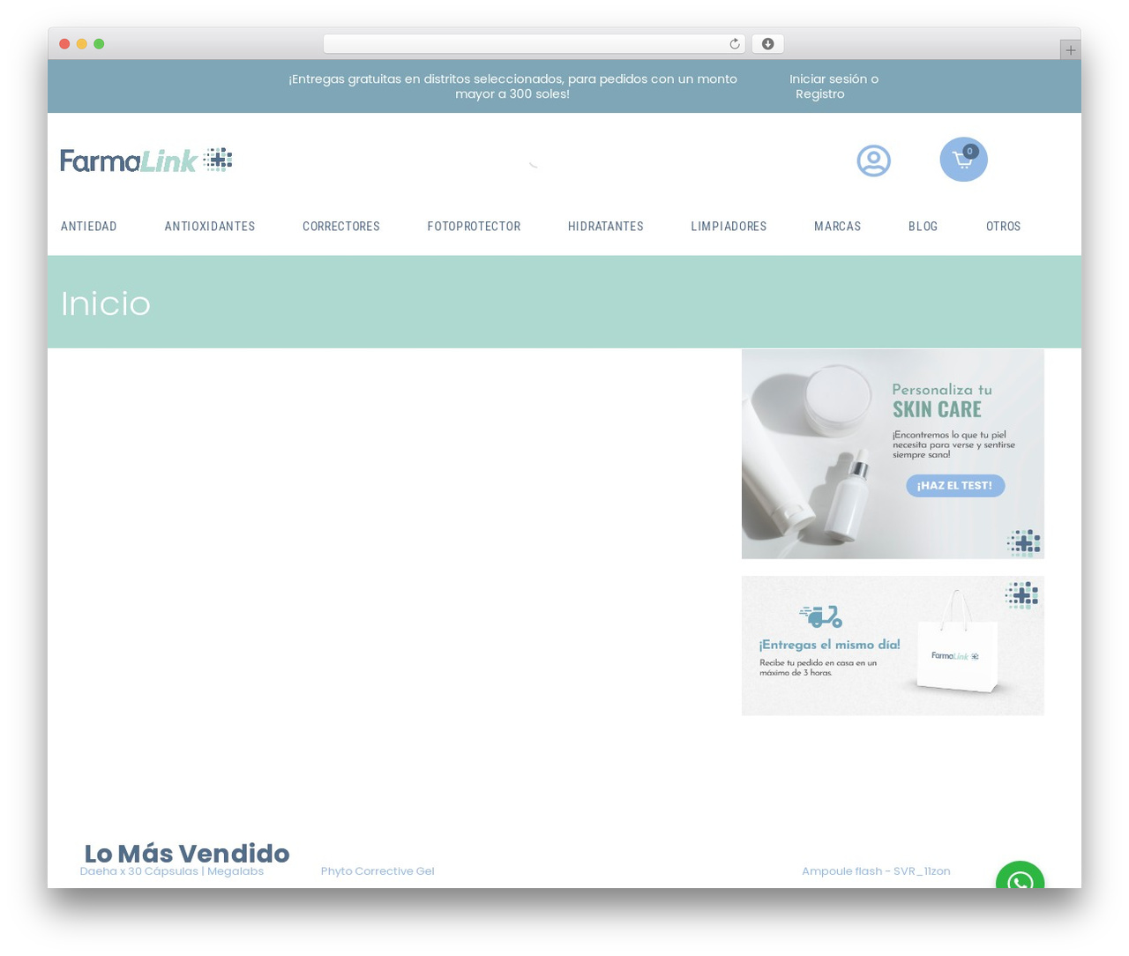
Task: Open the OTROS menu
Action: tap(1003, 227)
